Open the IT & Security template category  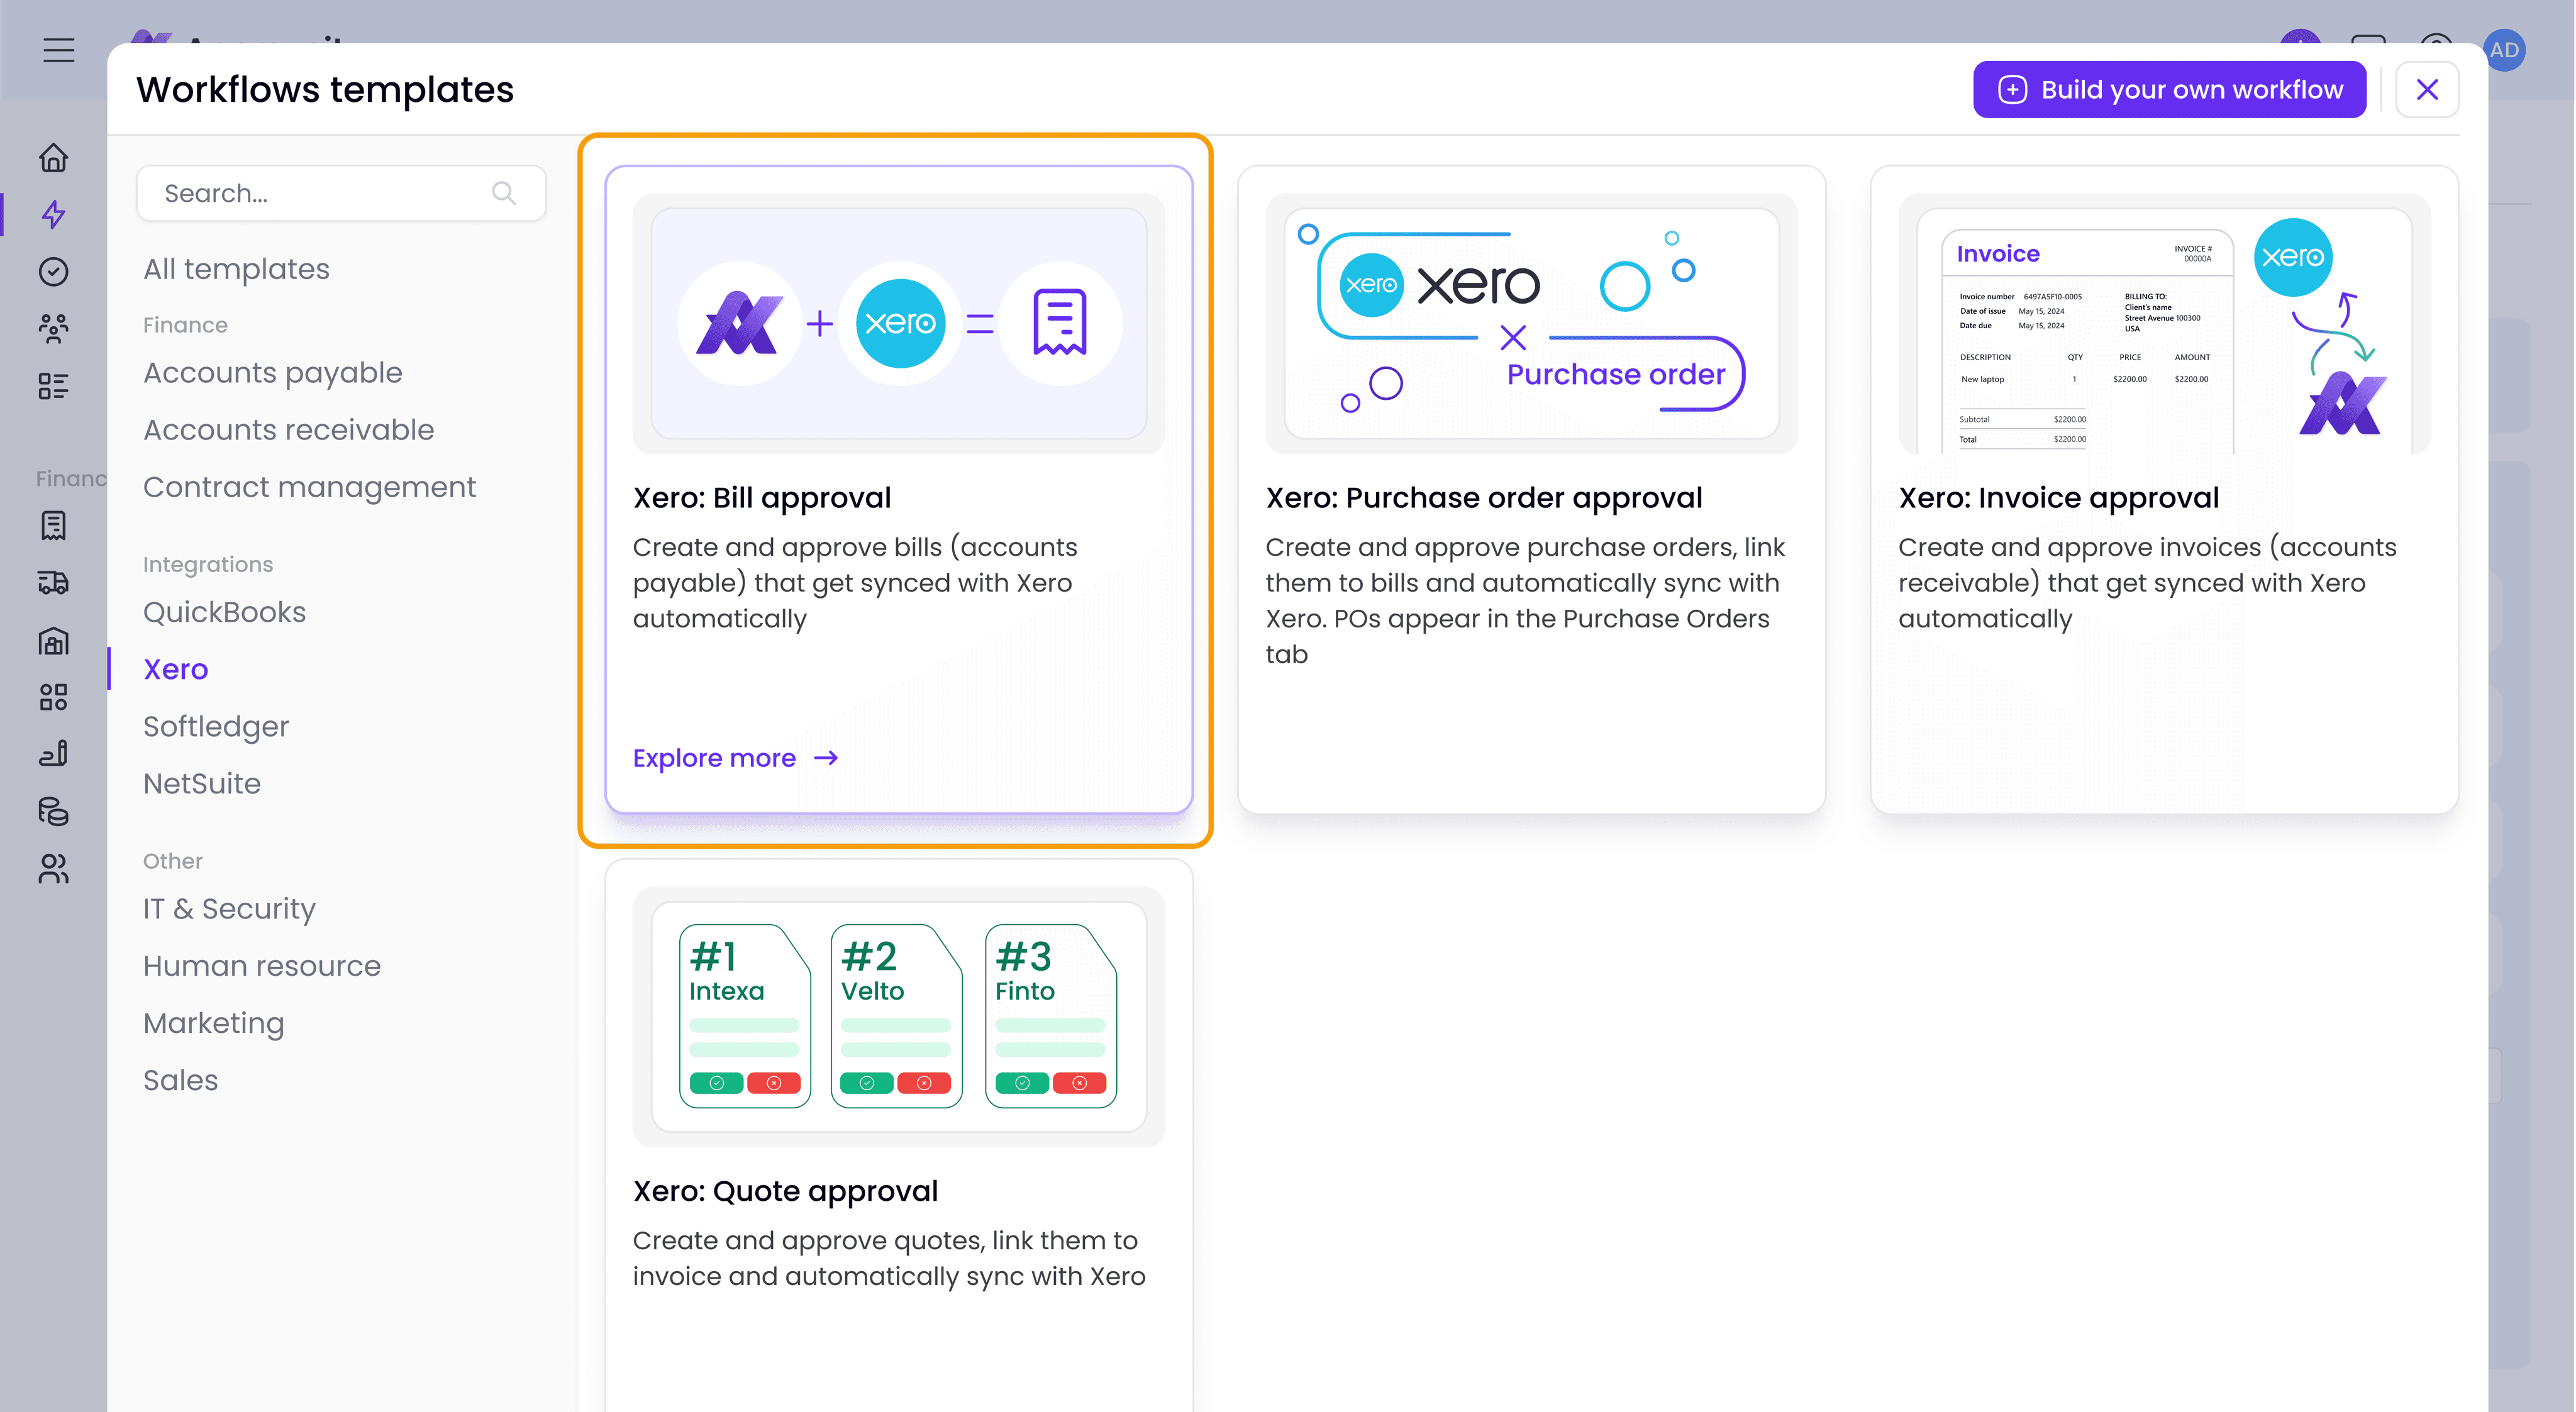pos(229,908)
